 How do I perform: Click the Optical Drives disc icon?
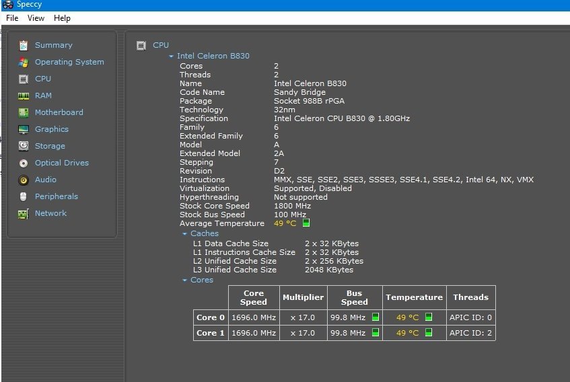tap(24, 163)
